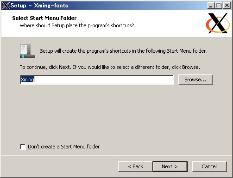Image resolution: width=233 pixels, height=178 pixels.
Task: Click the To continue, click Next instruction text
Action: pyautogui.click(x=110, y=67)
